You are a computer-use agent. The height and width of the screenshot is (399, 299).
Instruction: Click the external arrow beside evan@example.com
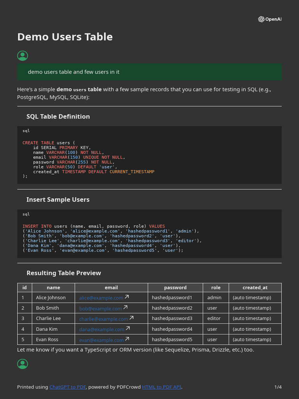tap(127, 339)
